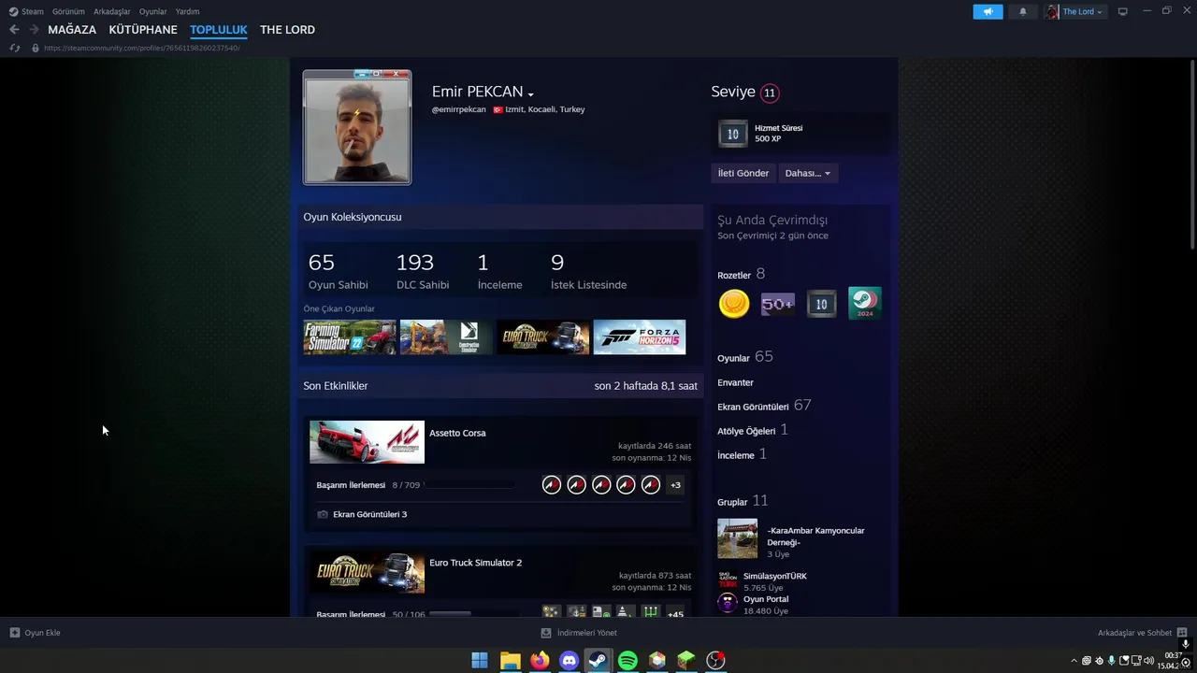This screenshot has height=673, width=1197.
Task: Click the Hizmet Süresi 10 badge
Action: [x=733, y=134]
